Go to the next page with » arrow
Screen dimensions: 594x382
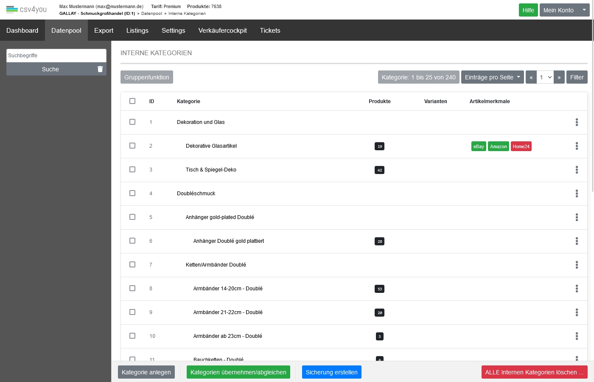point(559,77)
